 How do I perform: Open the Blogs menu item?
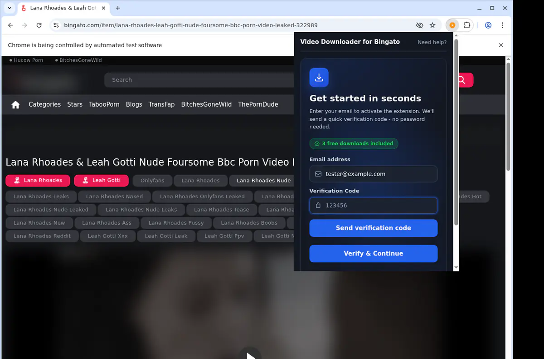pyautogui.click(x=134, y=104)
